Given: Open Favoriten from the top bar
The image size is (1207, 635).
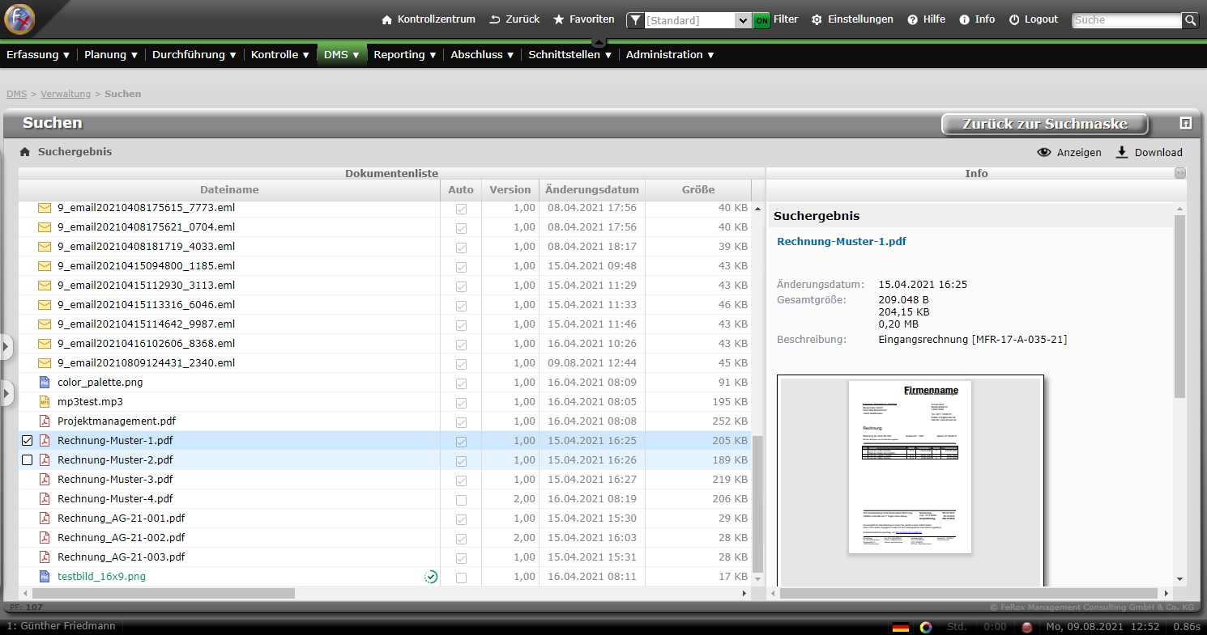Looking at the screenshot, I should (583, 19).
